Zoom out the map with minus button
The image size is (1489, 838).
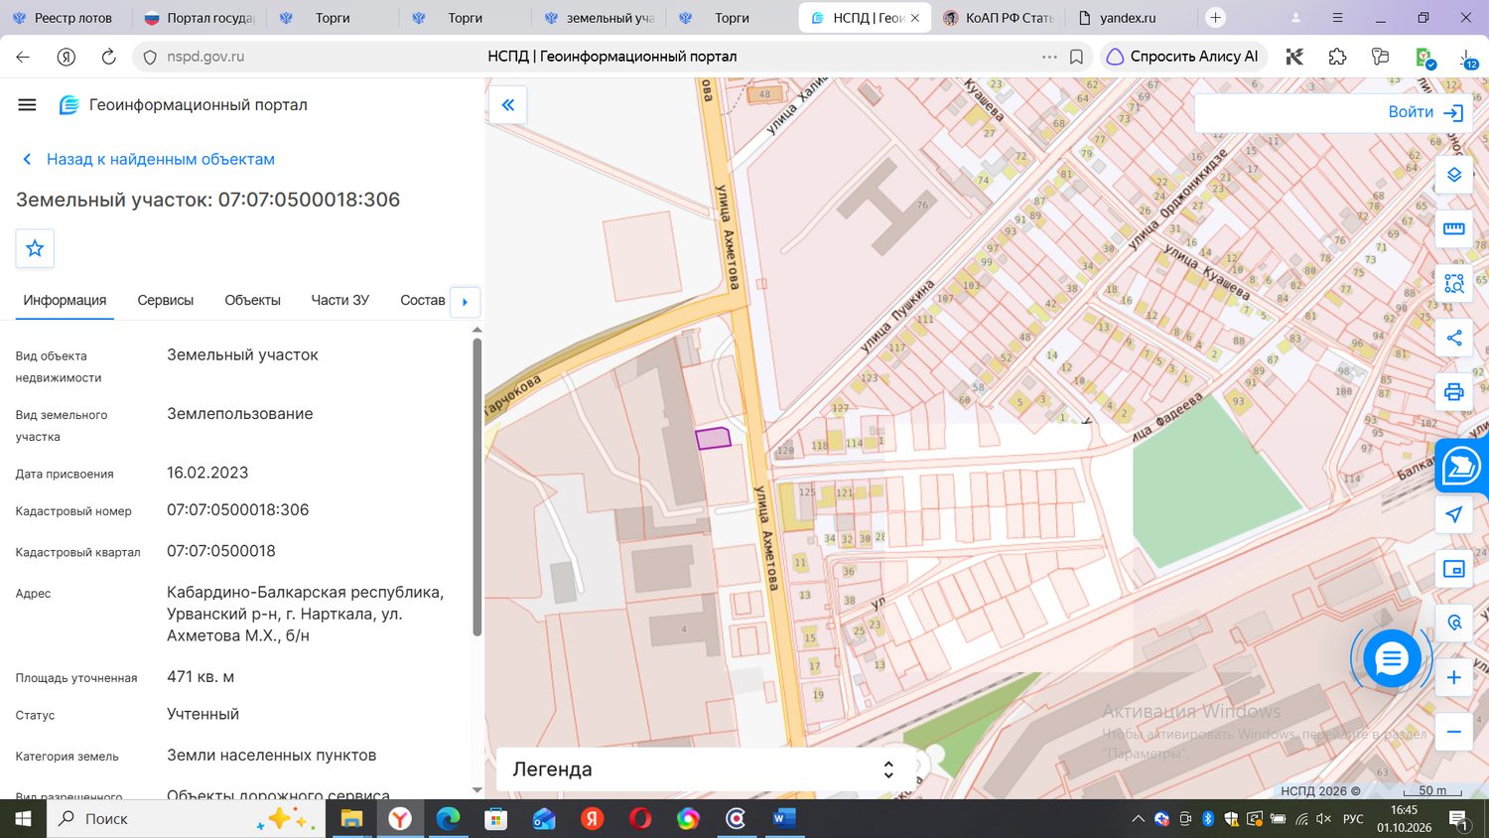pos(1454,732)
